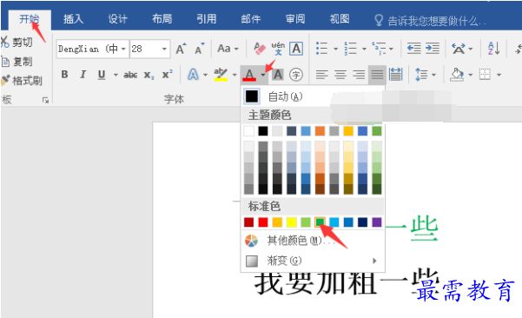Screen dimensions: 522x318
Task: Click the Clear Formatting eraser icon
Action: point(260,49)
